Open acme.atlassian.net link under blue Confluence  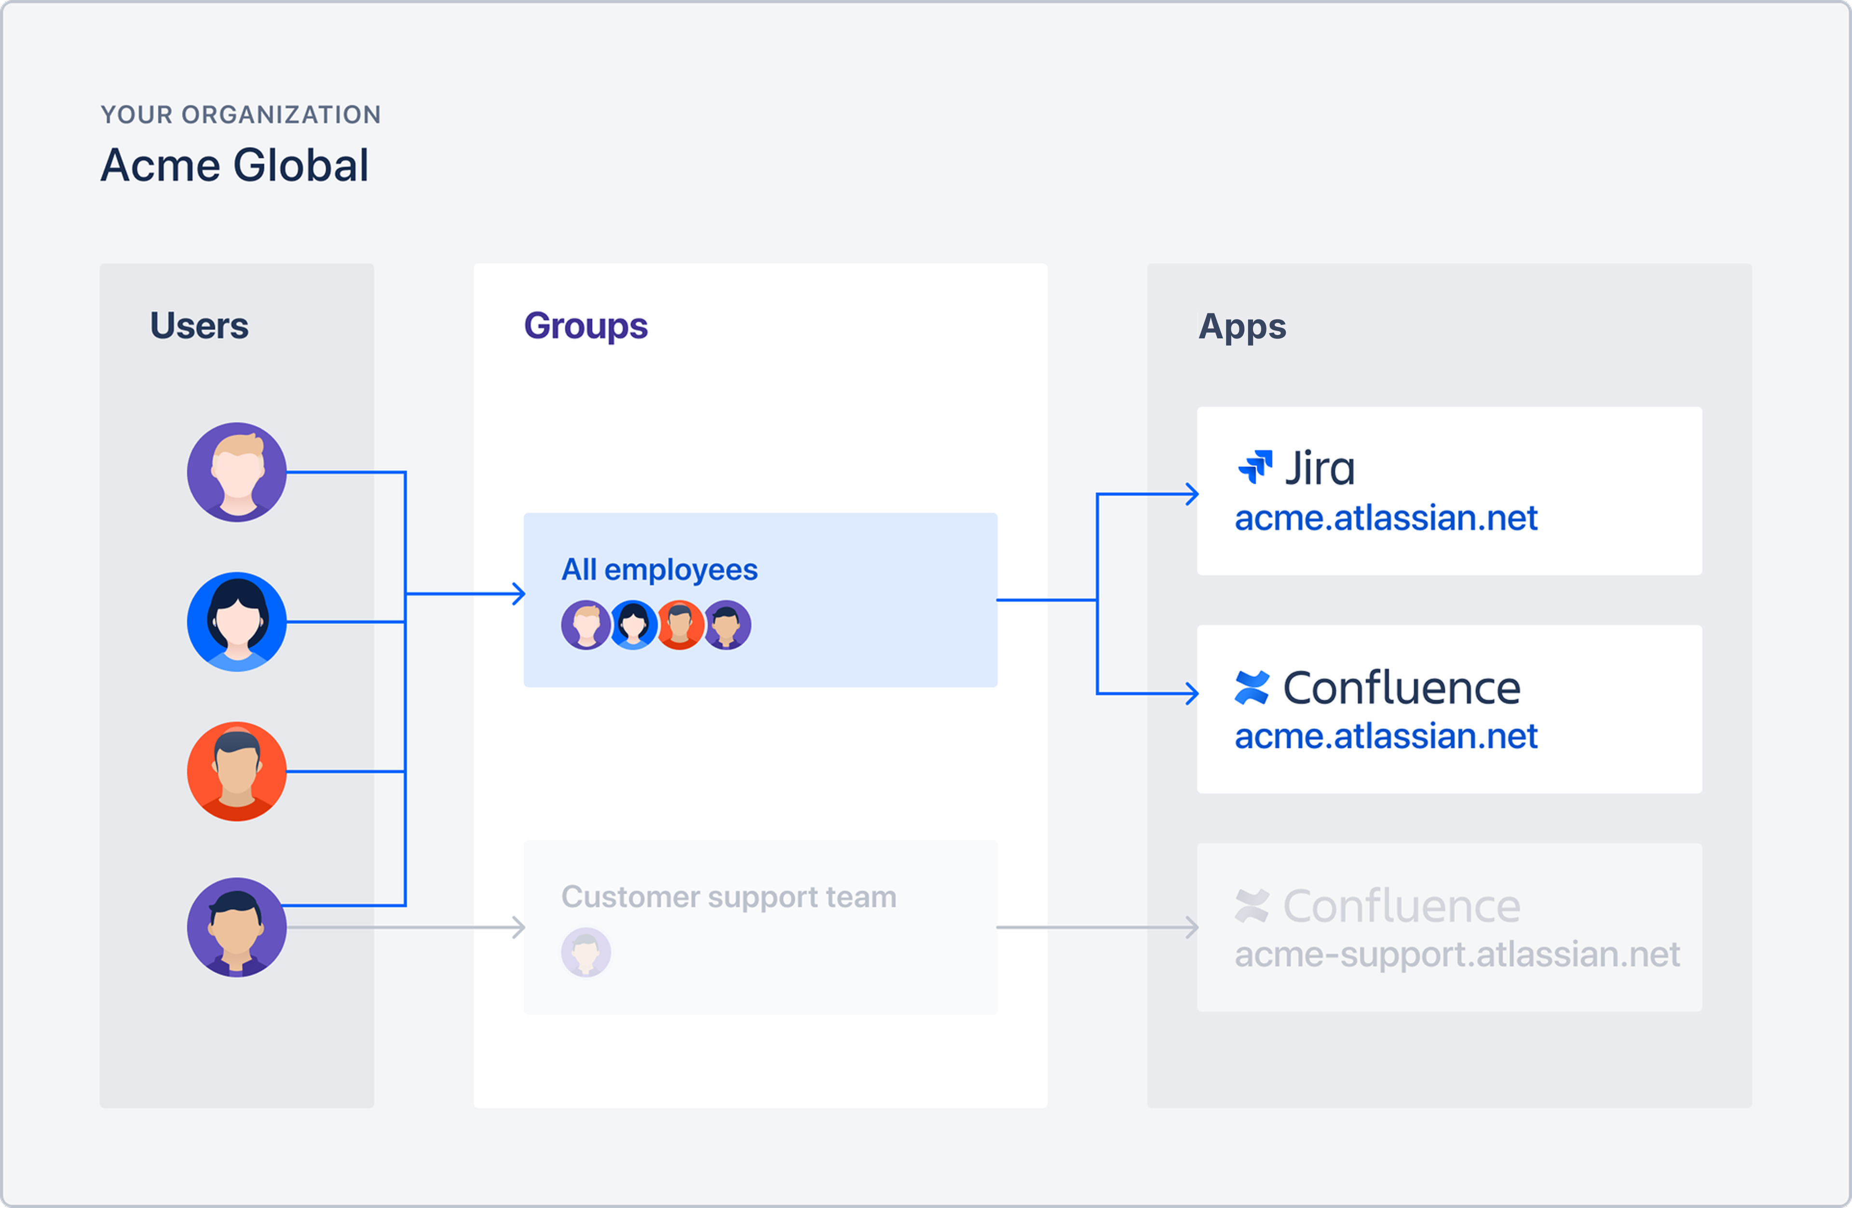click(x=1386, y=736)
